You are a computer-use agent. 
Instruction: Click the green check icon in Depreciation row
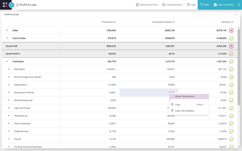[231, 85]
